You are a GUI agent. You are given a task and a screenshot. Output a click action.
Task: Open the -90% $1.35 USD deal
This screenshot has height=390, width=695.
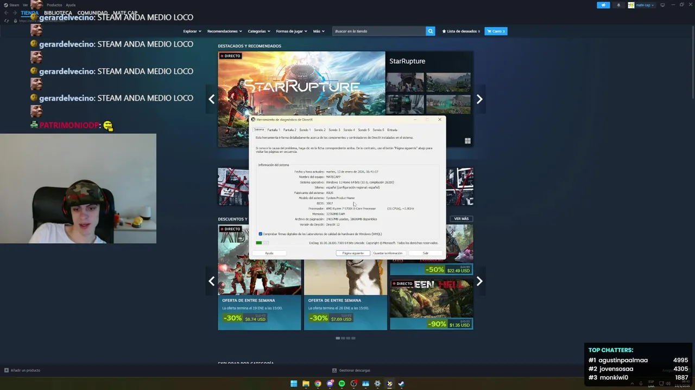432,304
